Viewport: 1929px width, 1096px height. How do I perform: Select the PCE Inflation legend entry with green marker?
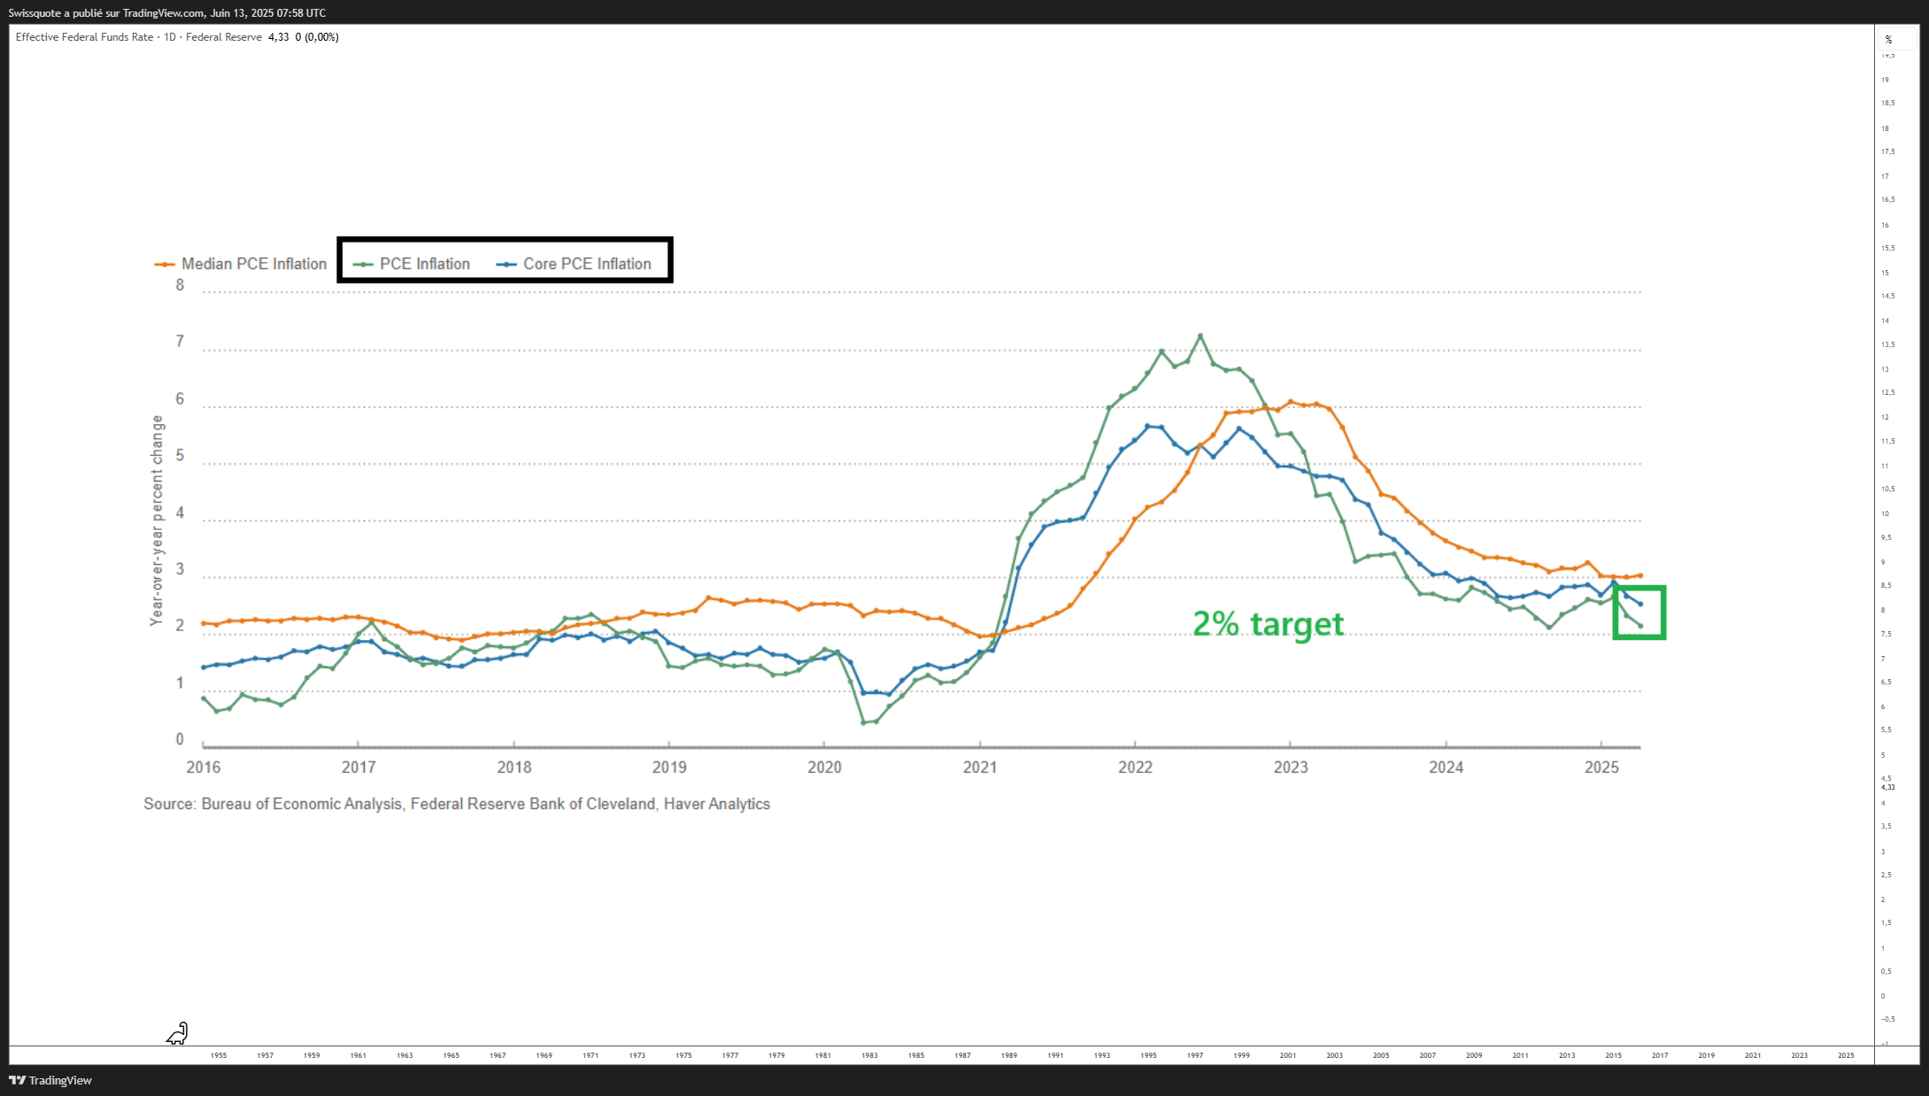coord(412,264)
